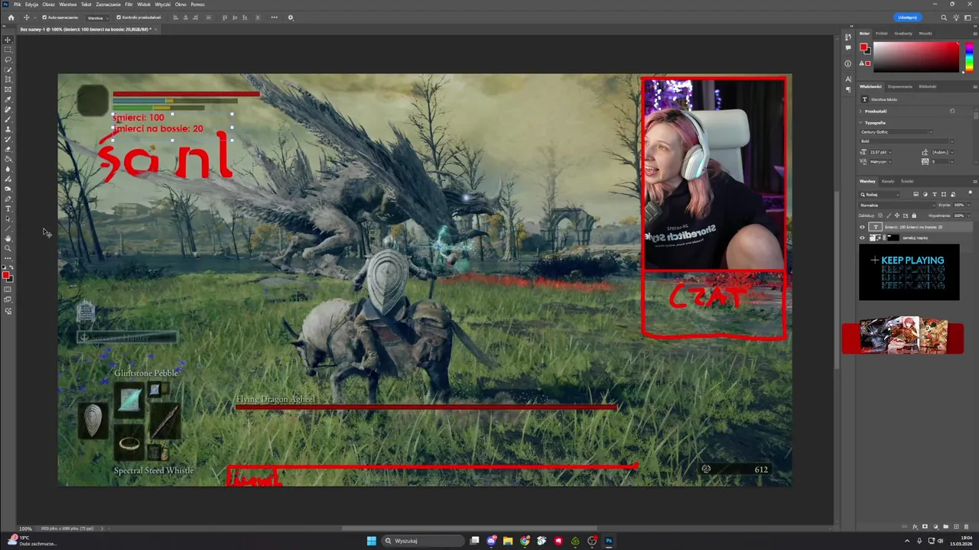Hide the text layer 'śmierci: 100' eye
The image size is (979, 550).
coord(862,227)
